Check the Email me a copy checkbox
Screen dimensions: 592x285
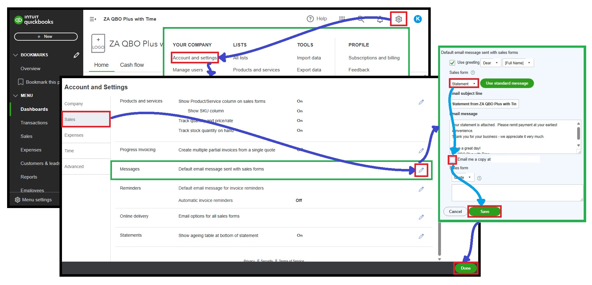point(452,159)
